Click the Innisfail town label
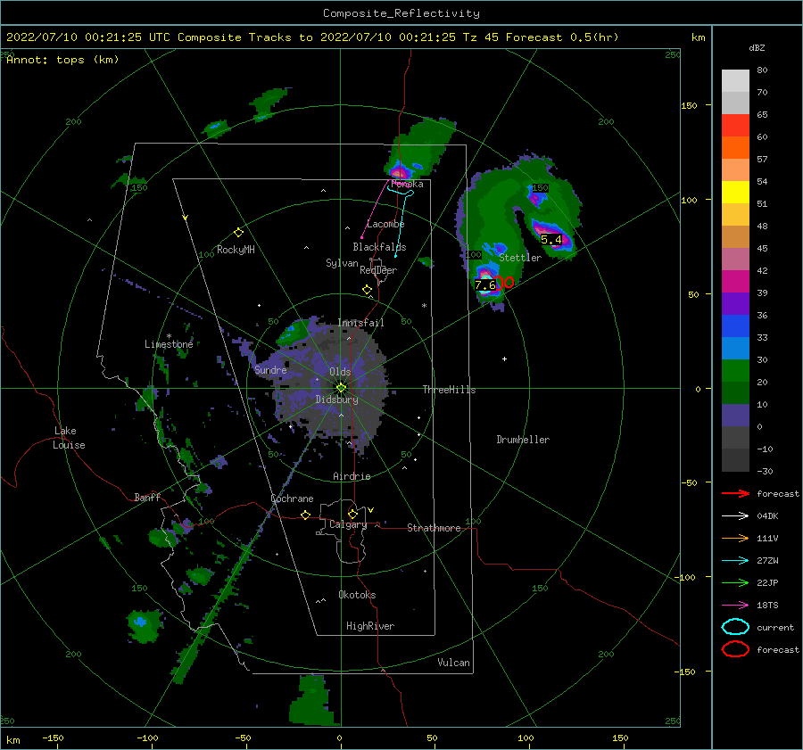Screen dimensions: 803x750 pyautogui.click(x=360, y=323)
